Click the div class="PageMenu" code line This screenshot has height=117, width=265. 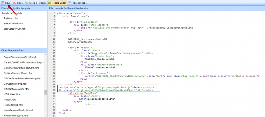click(x=84, y=93)
